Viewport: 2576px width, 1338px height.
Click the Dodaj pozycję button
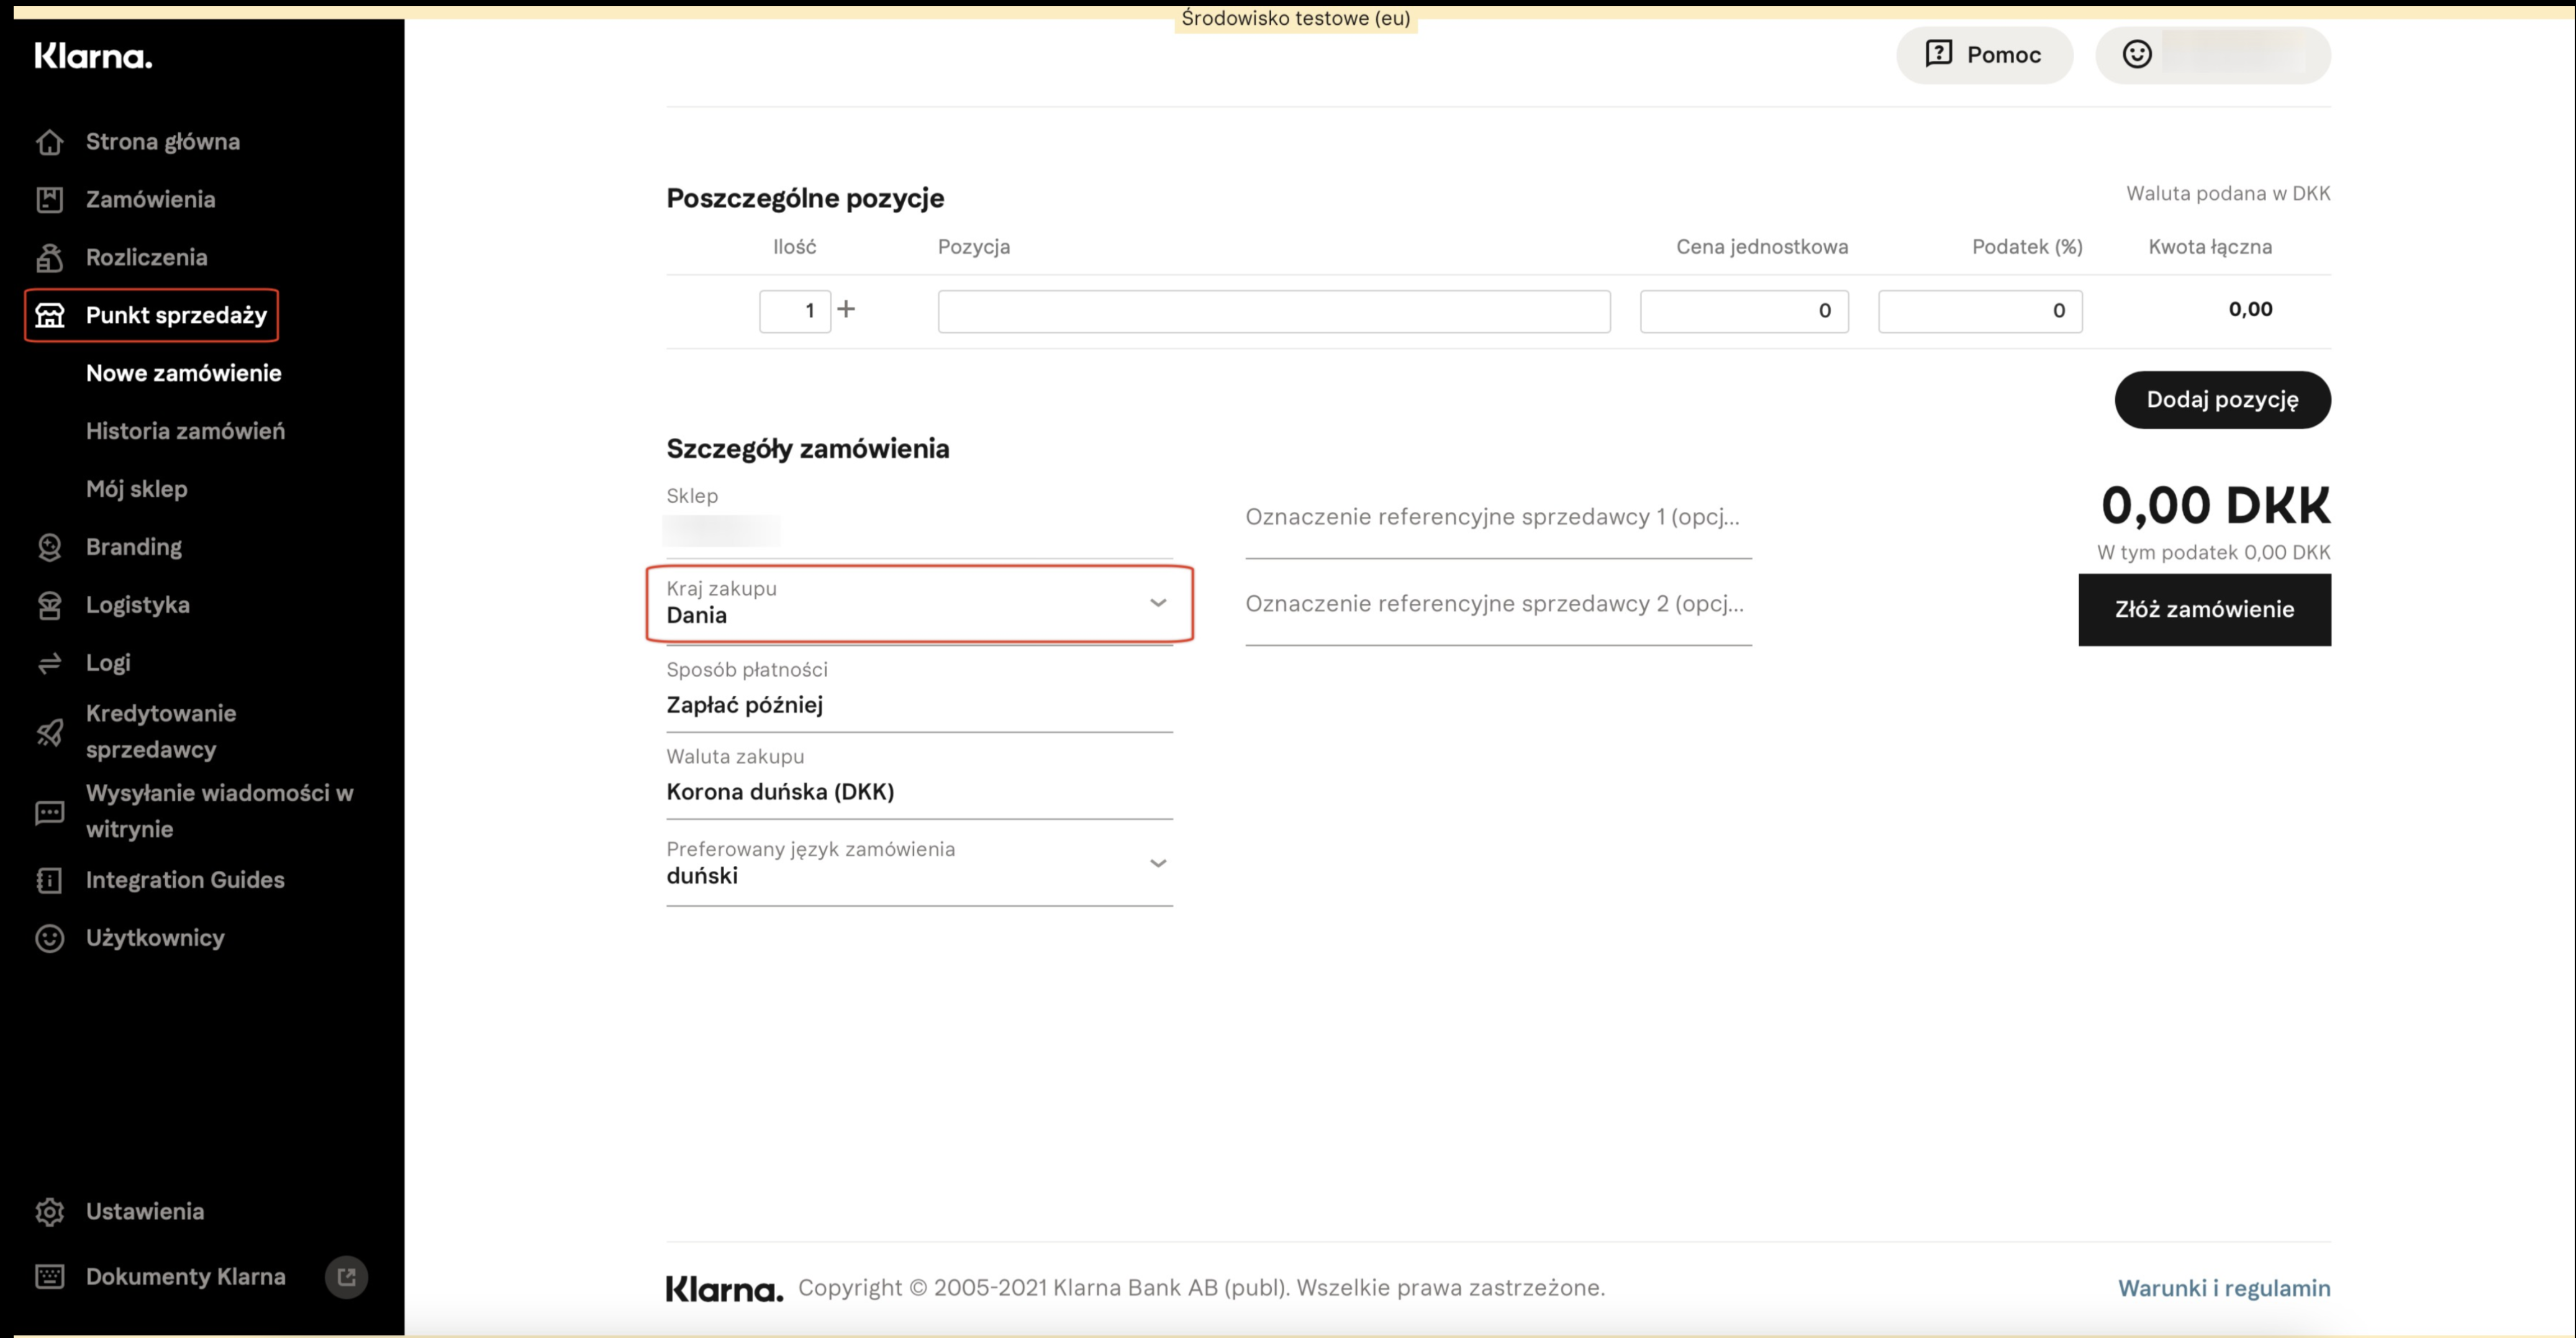[x=2222, y=400]
